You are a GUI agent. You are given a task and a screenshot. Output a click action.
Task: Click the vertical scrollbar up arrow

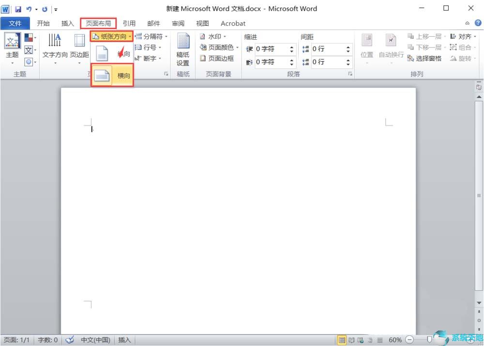coord(479,97)
